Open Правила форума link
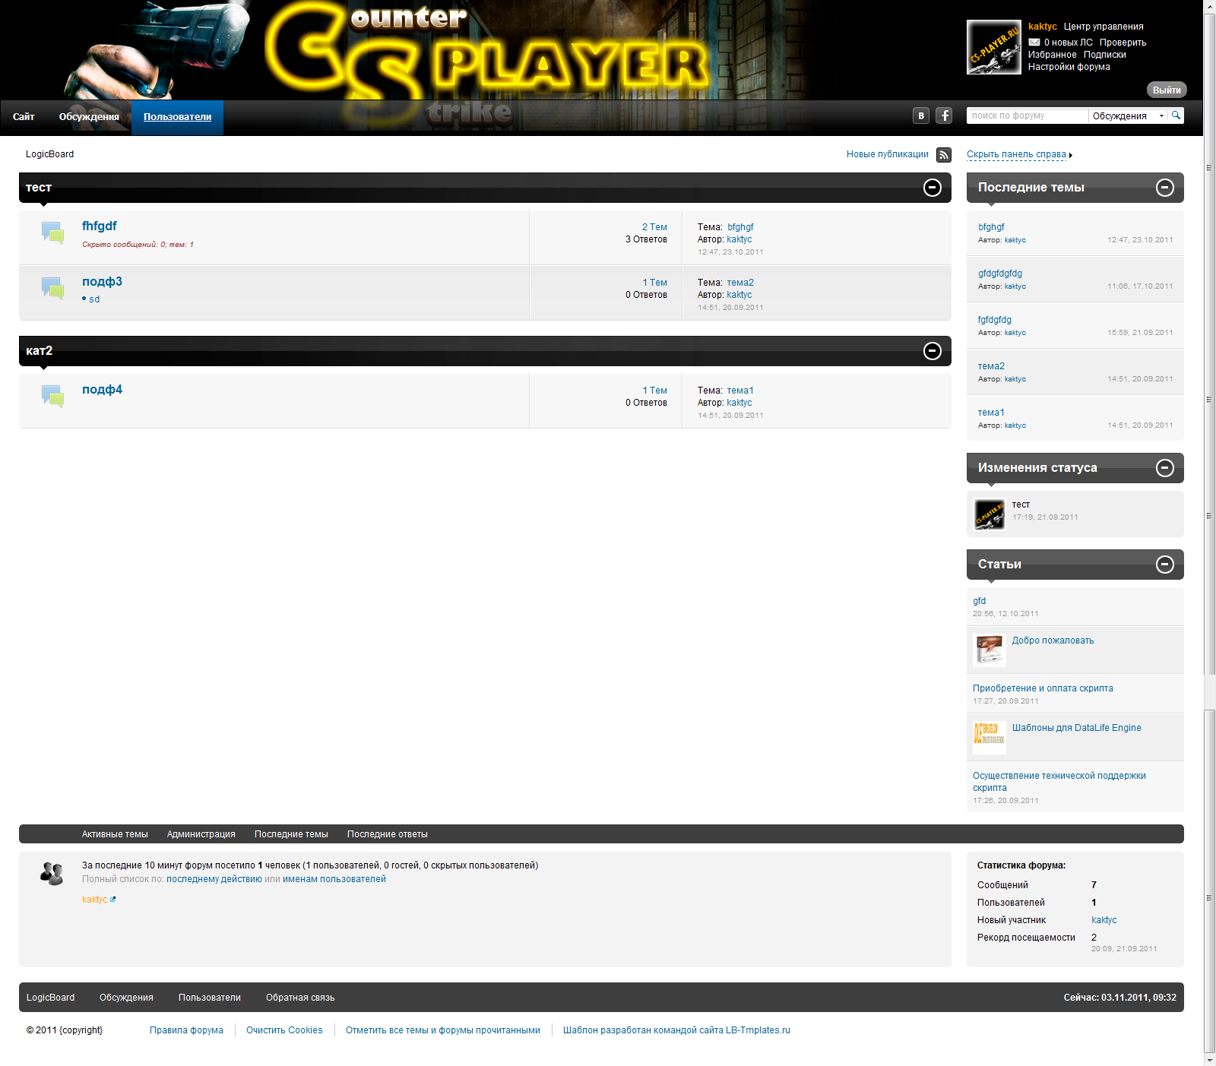This screenshot has width=1216, height=1066. 186,1030
